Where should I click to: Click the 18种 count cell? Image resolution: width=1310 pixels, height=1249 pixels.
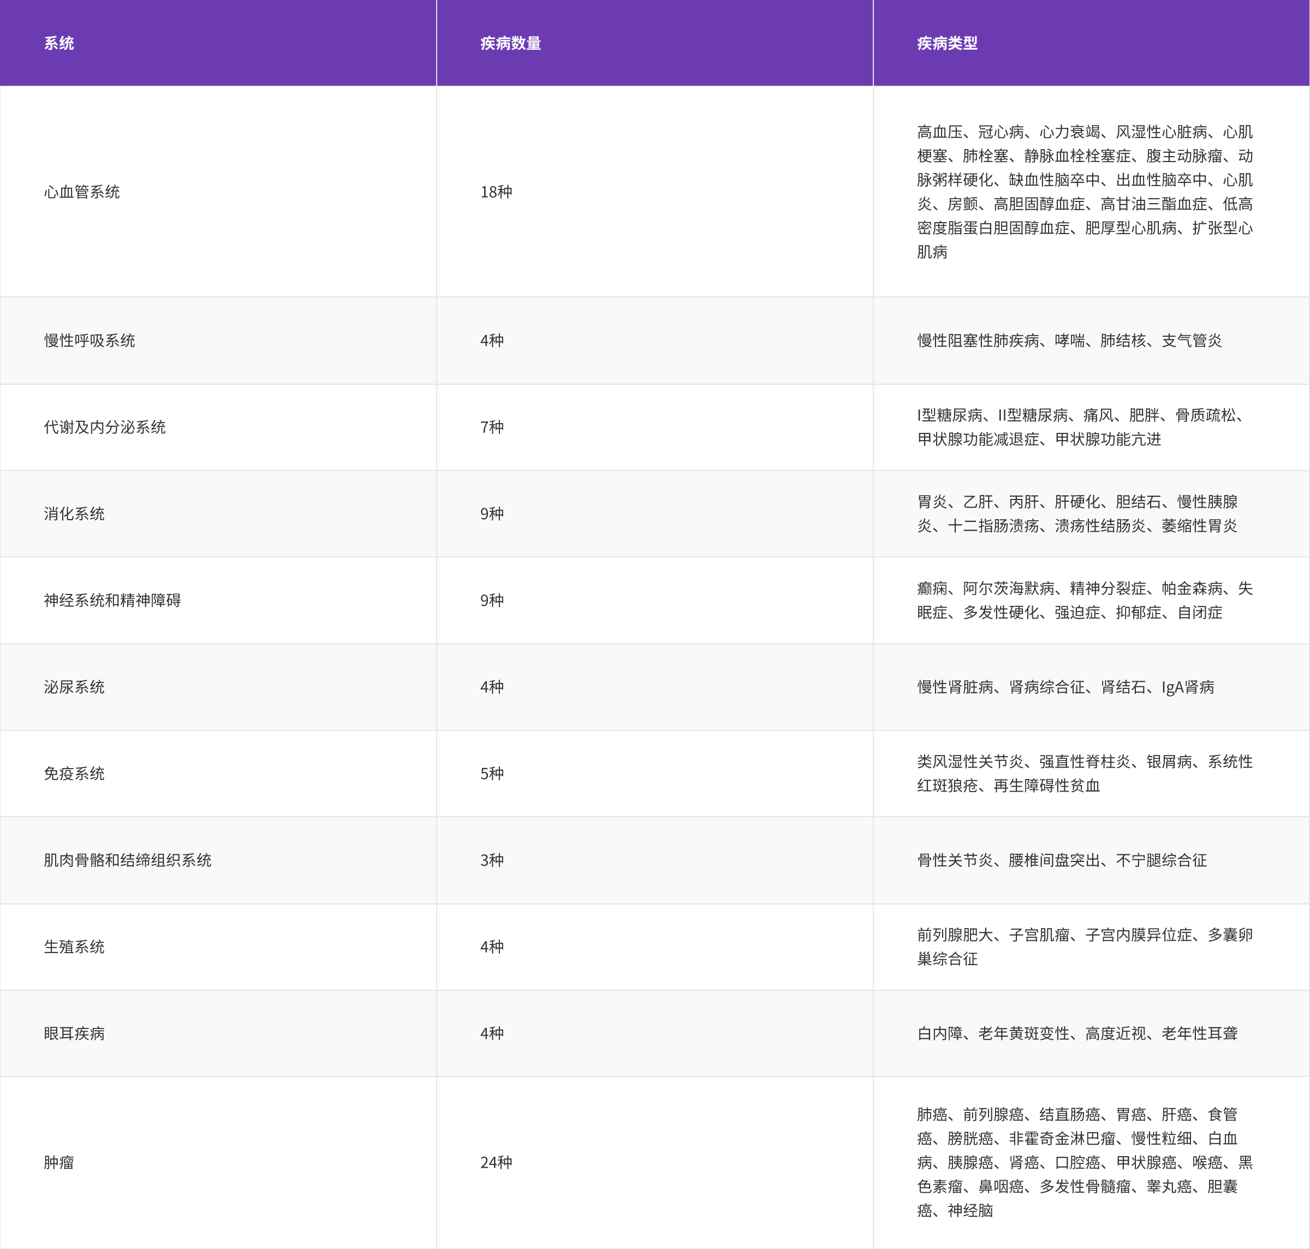[x=496, y=192]
